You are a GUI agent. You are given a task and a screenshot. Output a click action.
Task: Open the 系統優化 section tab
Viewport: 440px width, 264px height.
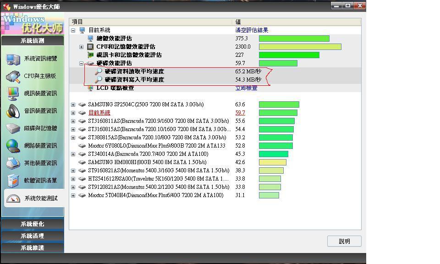[x=33, y=224]
